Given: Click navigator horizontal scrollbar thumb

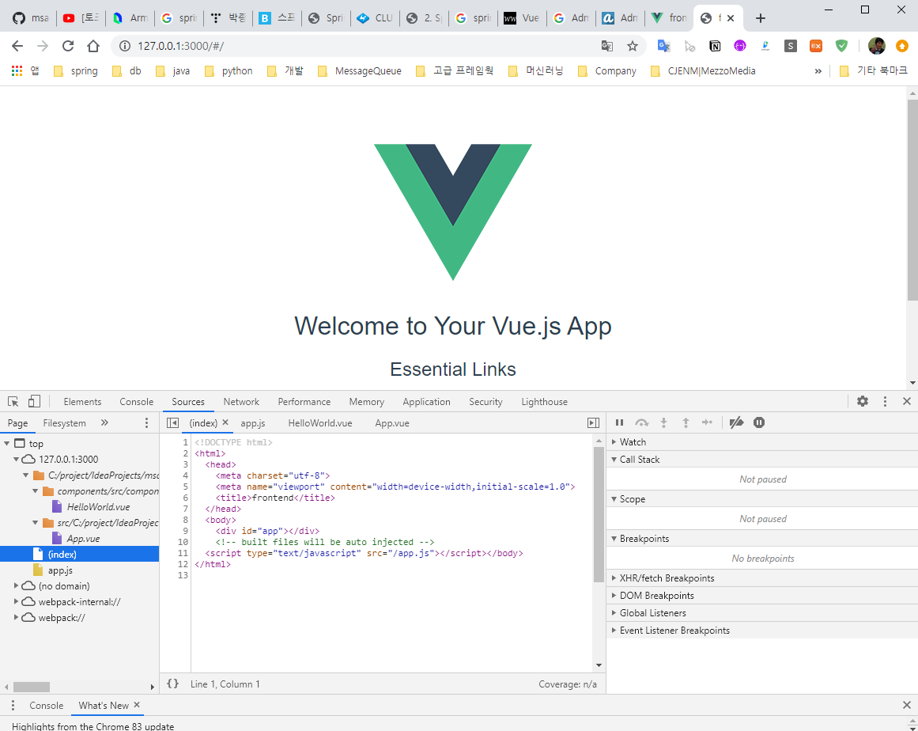Looking at the screenshot, I should click(x=32, y=687).
